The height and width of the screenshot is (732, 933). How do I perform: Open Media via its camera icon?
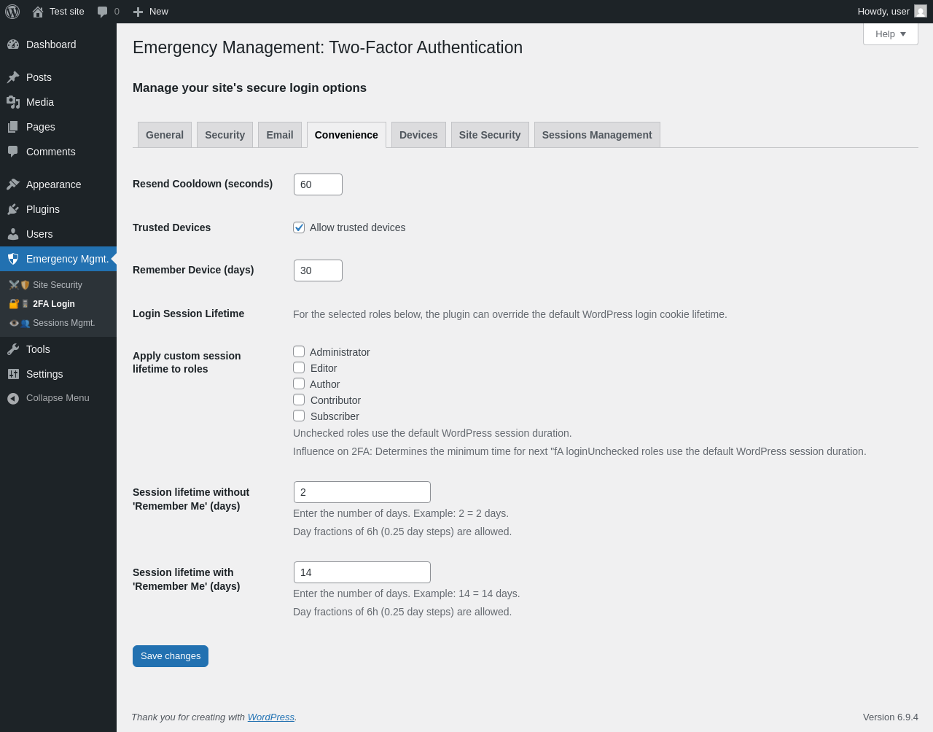point(13,102)
